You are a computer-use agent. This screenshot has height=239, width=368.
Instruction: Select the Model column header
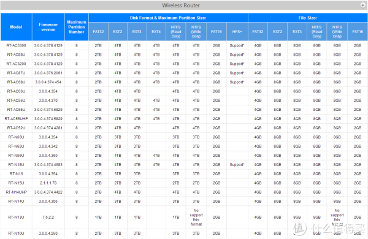click(16, 27)
